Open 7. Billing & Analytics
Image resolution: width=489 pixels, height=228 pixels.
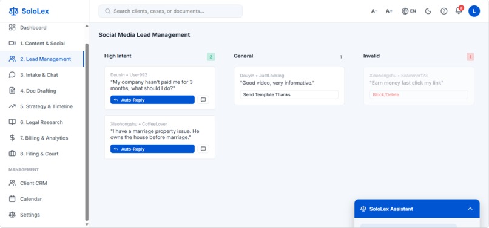coord(42,138)
